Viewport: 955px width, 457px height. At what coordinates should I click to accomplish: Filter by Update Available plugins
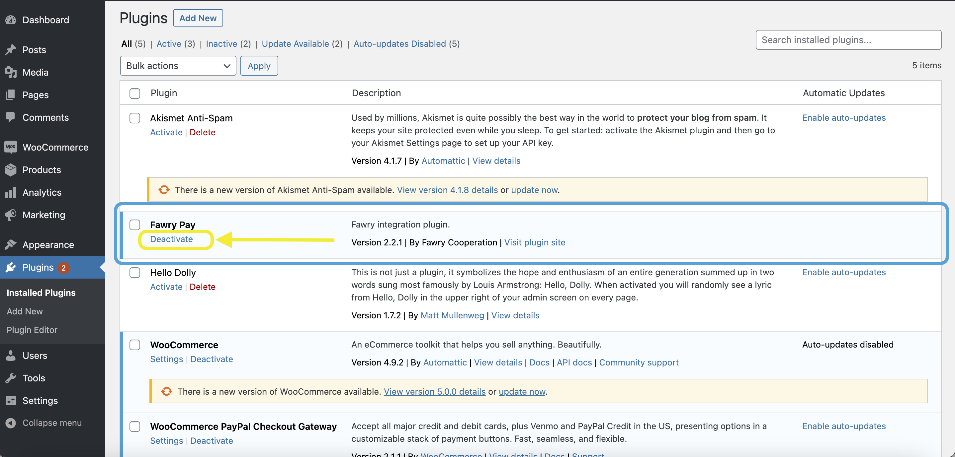[x=295, y=44]
